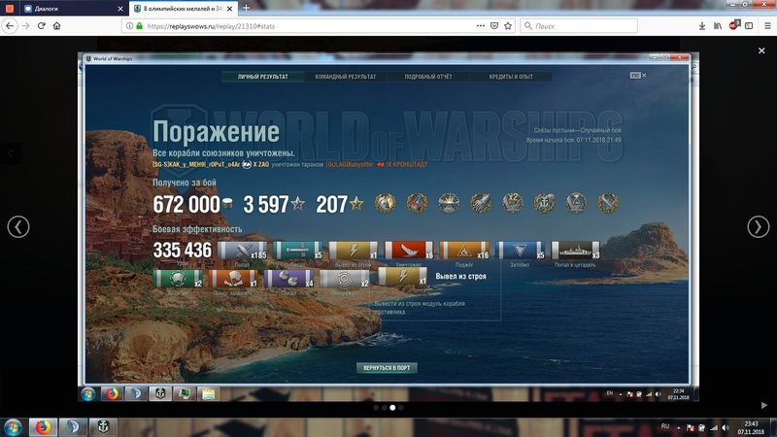Click the damage total 335 436
This screenshot has width=777, height=437.
tap(183, 251)
